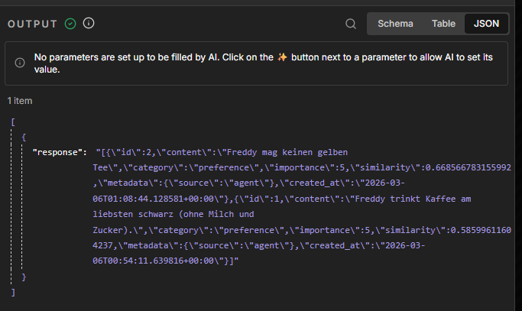
Task: Click the green success checkmark icon
Action: [70, 24]
